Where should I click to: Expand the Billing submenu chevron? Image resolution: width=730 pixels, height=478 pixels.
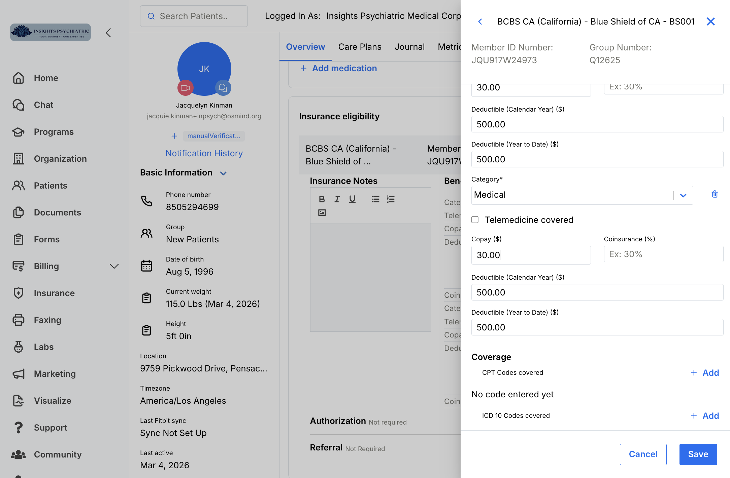pos(114,266)
